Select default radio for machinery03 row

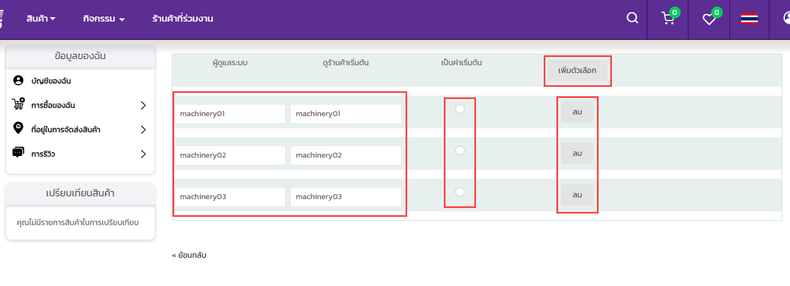tap(460, 192)
